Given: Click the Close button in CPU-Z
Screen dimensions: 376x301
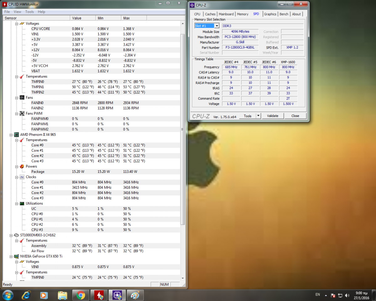Looking at the screenshot, I should [295, 116].
